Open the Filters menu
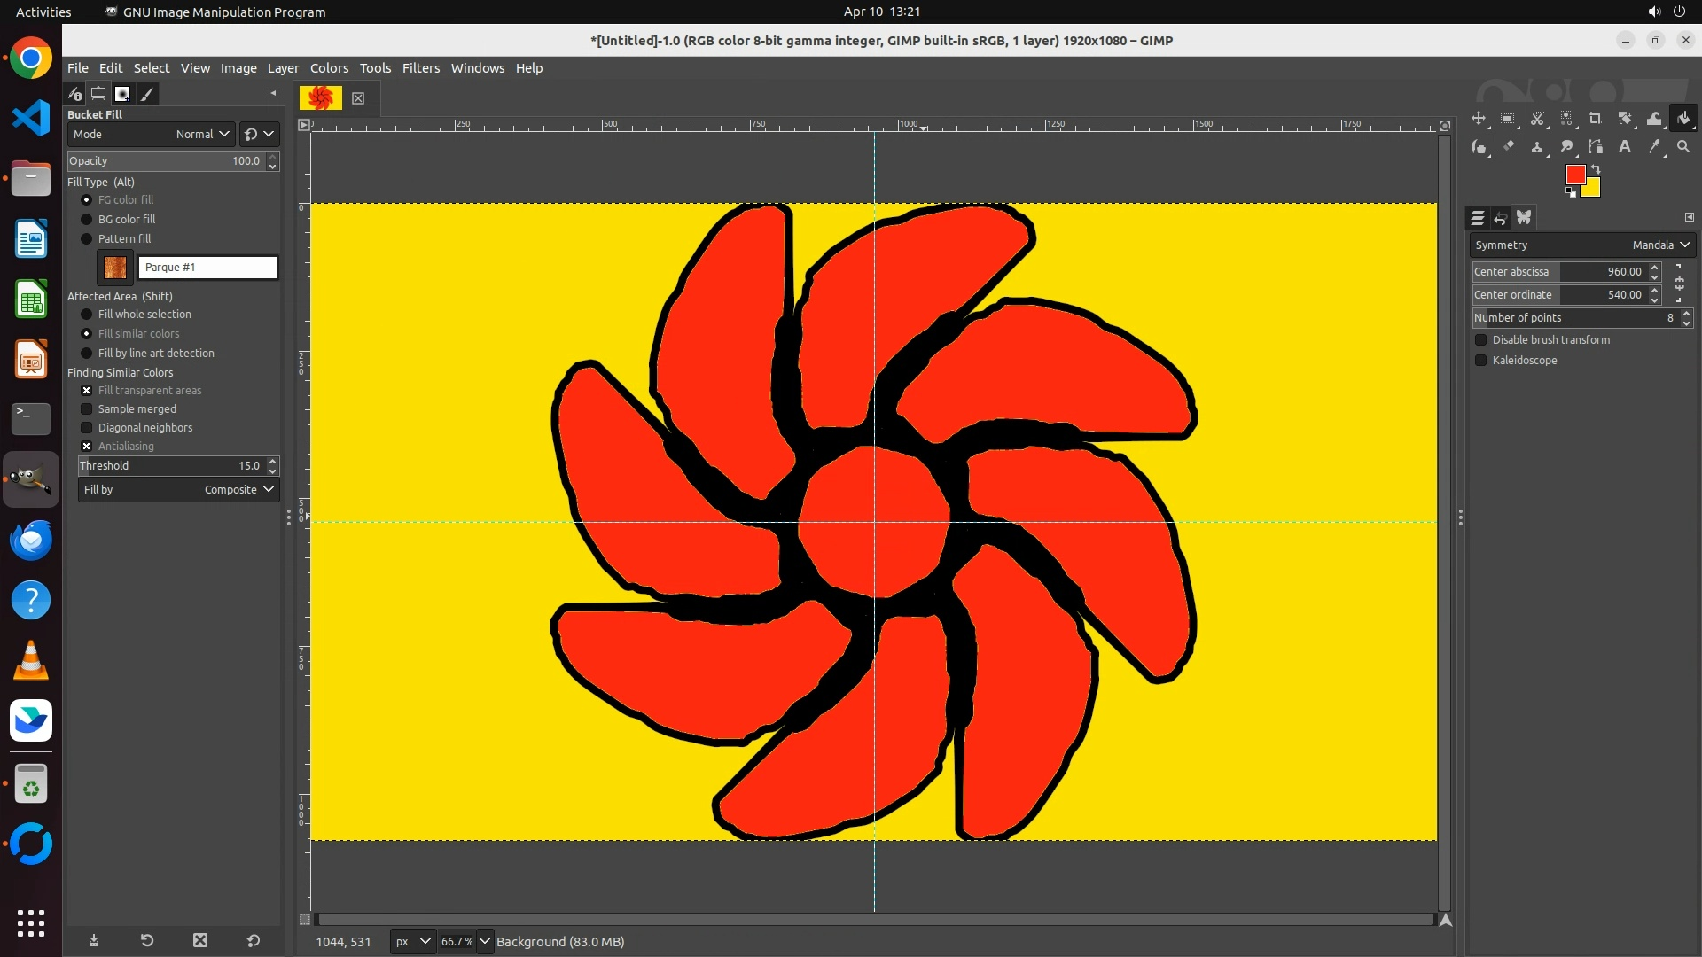Screen dimensions: 1702x957 [x=420, y=68]
